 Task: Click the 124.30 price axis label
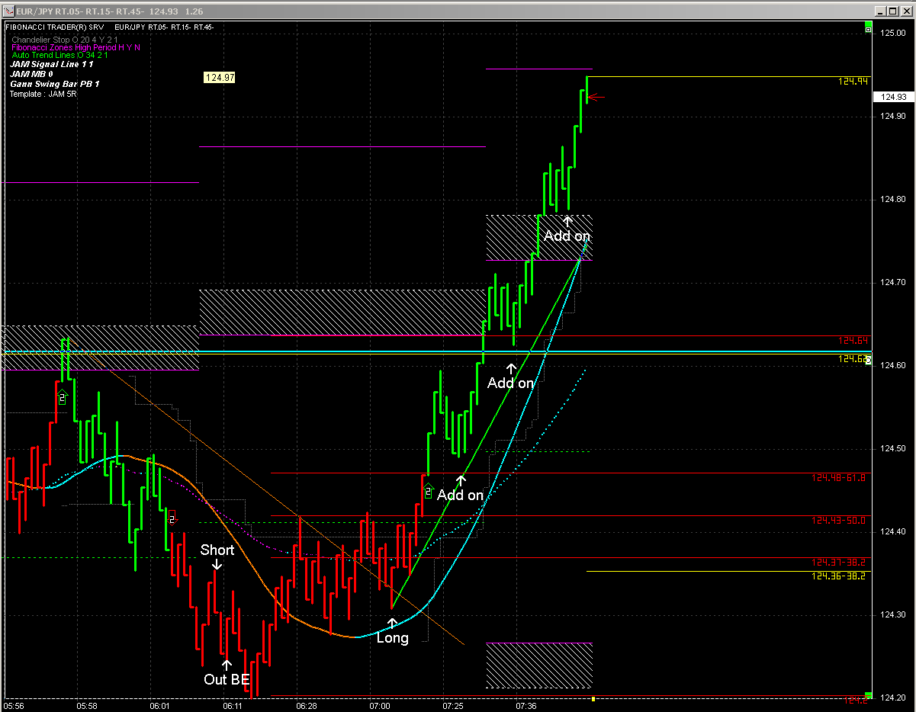(x=892, y=615)
